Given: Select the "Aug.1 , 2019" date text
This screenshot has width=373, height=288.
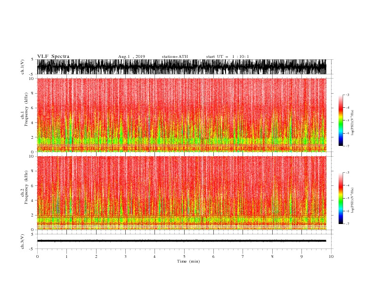Looking at the screenshot, I should [131, 56].
